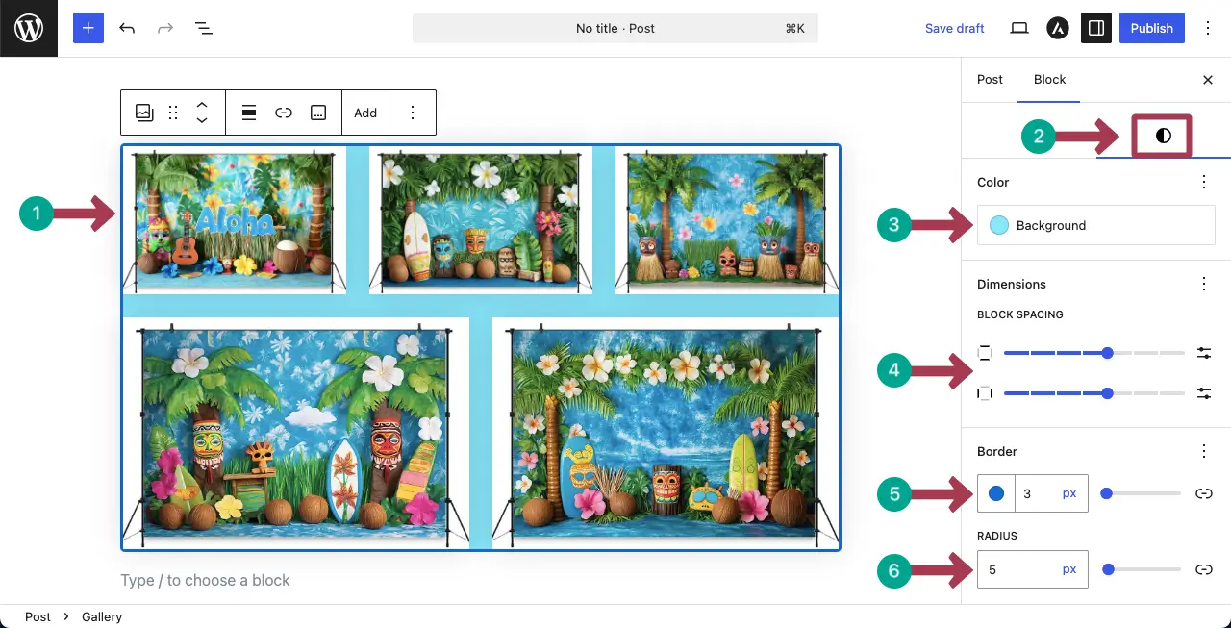Click Save draft link
Screen dimensions: 1231x628
(x=954, y=28)
